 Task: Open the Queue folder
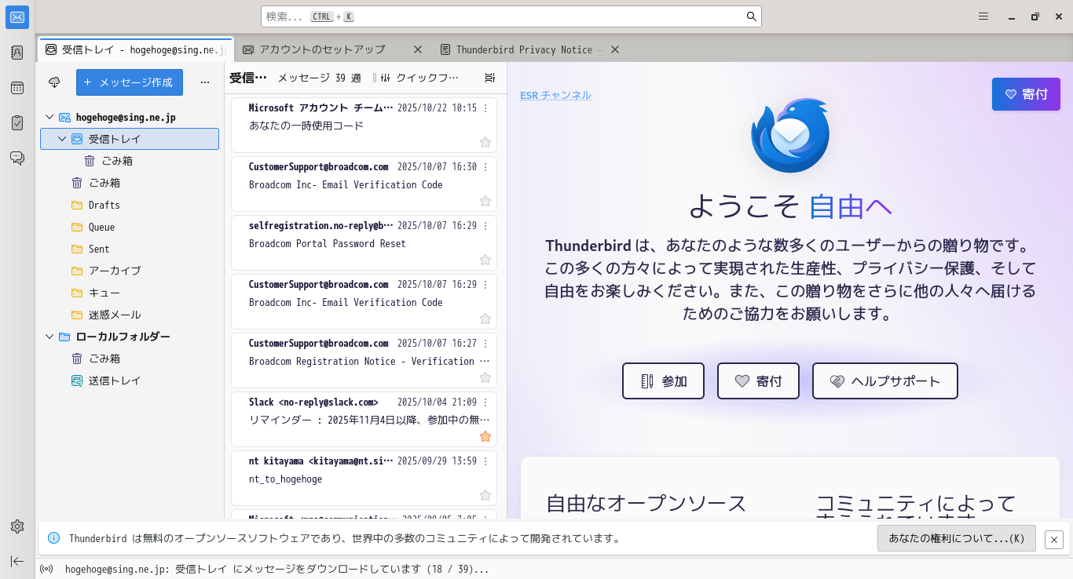click(x=130, y=227)
